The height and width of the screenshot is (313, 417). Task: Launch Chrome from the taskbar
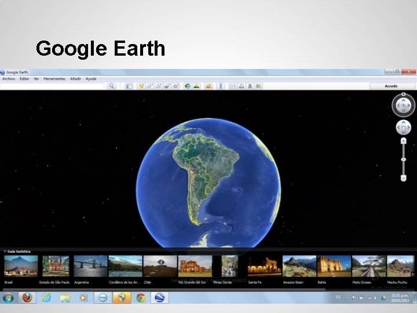click(x=141, y=298)
